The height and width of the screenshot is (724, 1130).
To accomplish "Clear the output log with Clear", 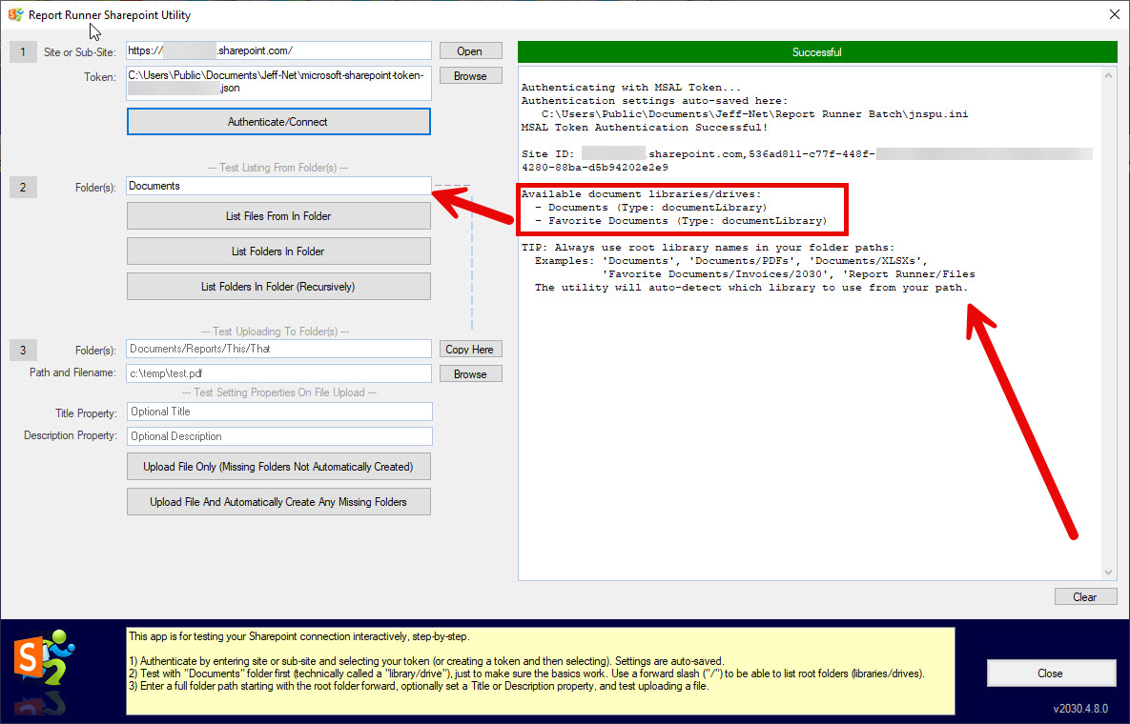I will pyautogui.click(x=1084, y=597).
